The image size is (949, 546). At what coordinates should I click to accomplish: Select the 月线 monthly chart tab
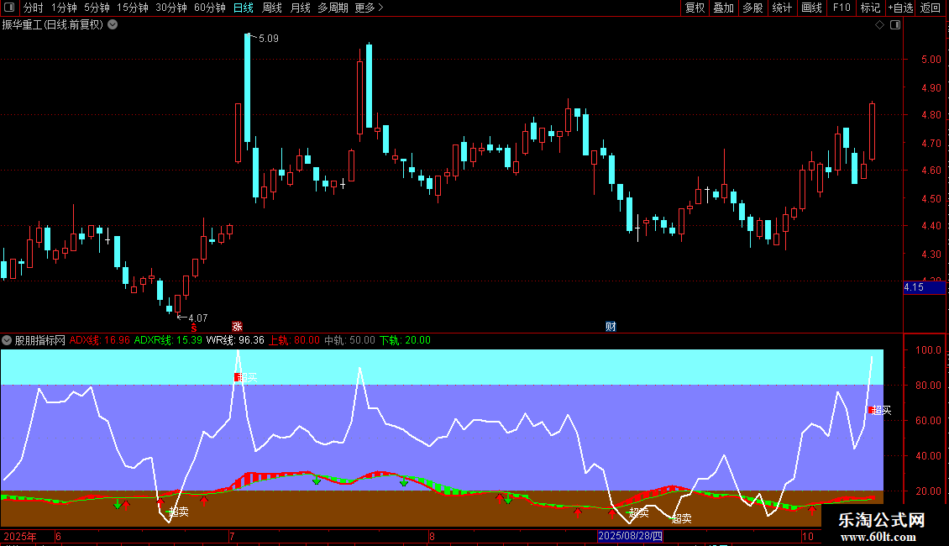300,8
